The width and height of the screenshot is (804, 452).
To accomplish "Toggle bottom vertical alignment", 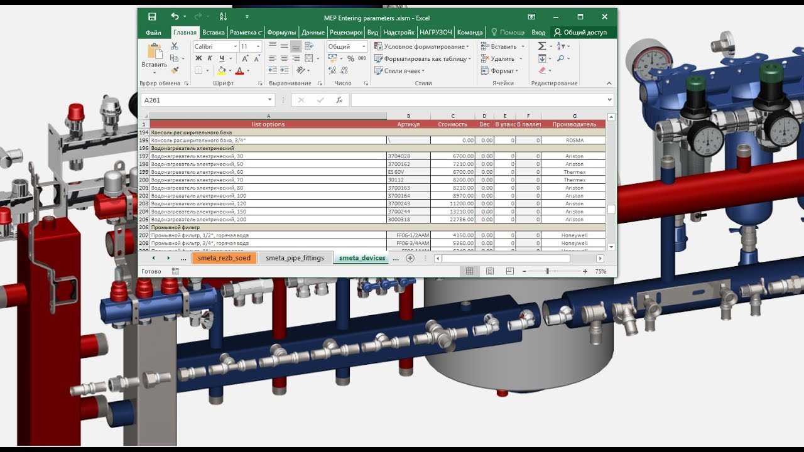I will (295, 46).
